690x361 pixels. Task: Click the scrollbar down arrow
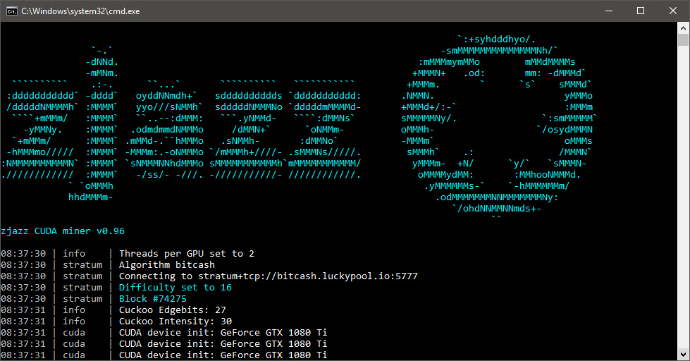point(683,354)
